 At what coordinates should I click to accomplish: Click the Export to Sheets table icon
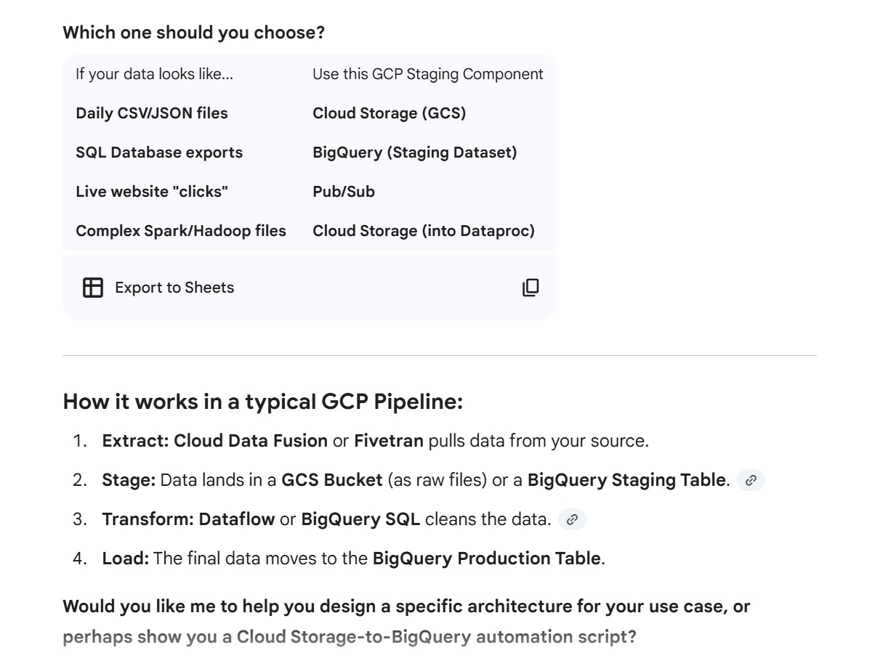pyautogui.click(x=93, y=288)
